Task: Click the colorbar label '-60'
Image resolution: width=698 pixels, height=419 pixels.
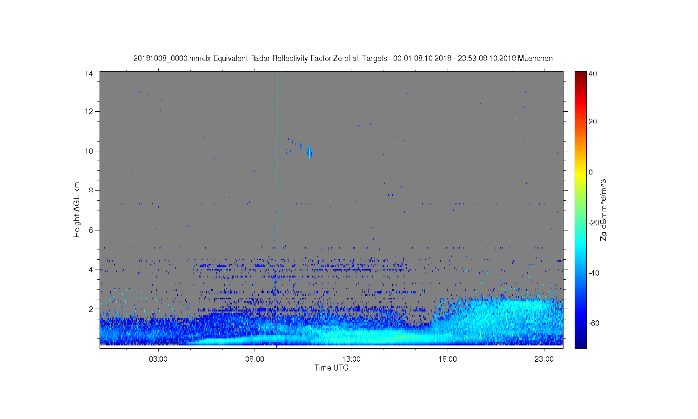Action: click(x=594, y=324)
